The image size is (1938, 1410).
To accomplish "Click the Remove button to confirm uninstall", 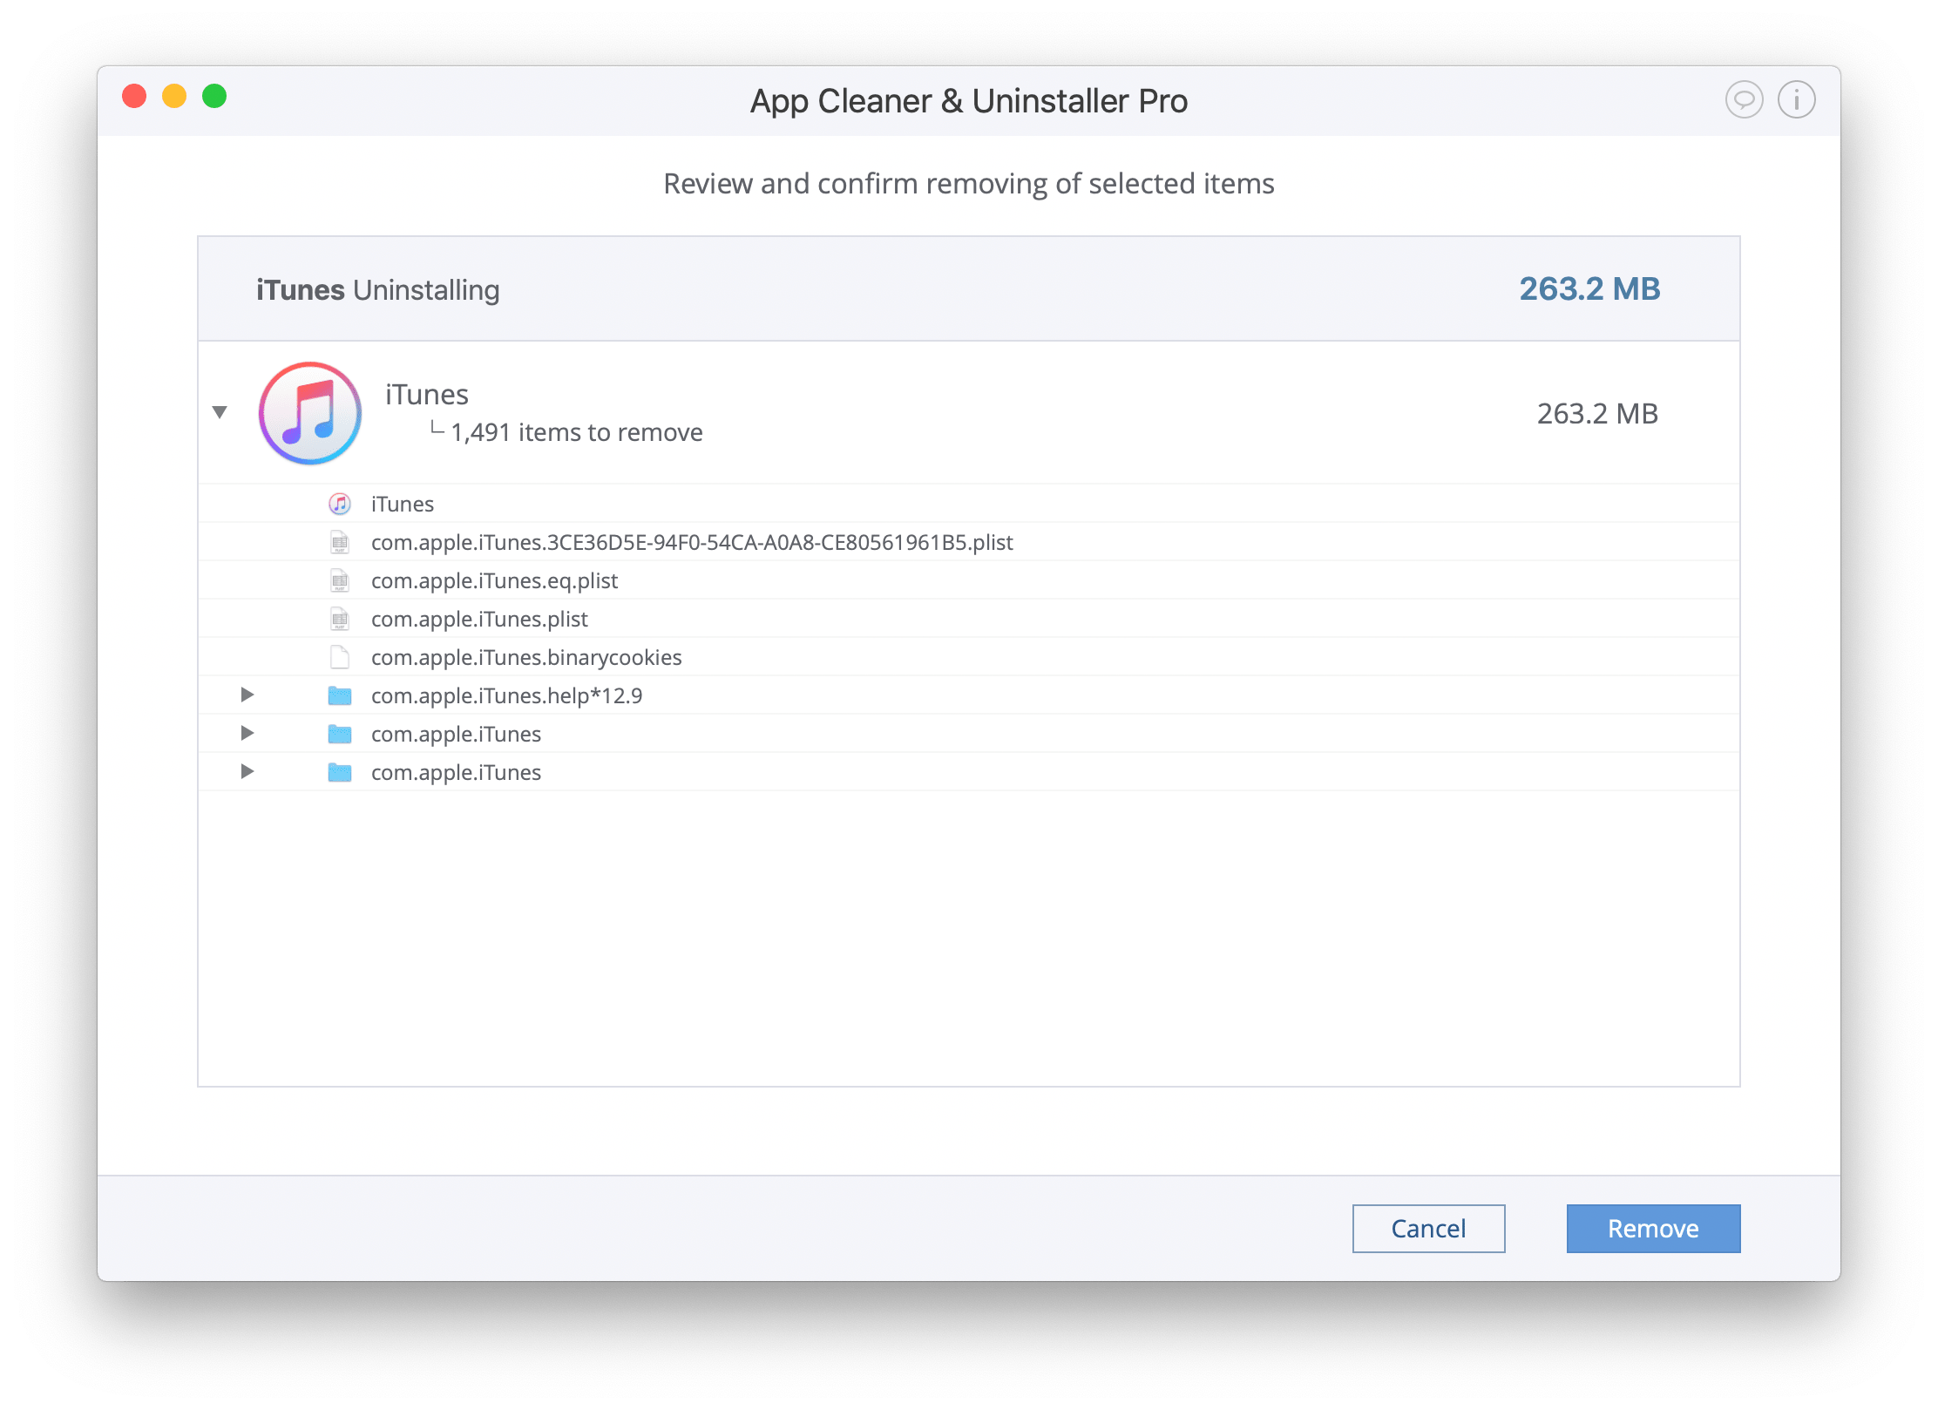I will click(x=1652, y=1230).
